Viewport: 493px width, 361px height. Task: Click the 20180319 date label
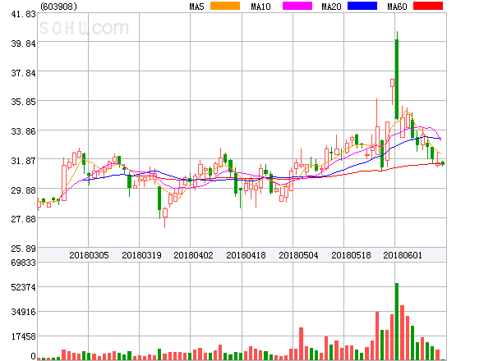(141, 255)
